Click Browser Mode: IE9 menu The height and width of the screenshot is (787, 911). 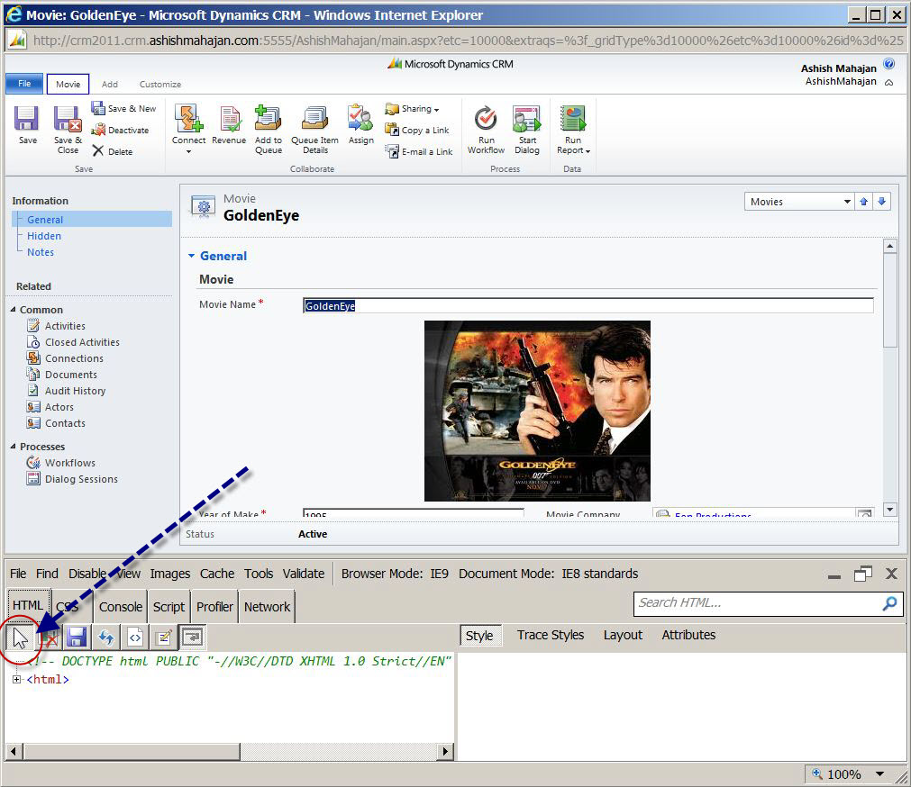point(395,574)
